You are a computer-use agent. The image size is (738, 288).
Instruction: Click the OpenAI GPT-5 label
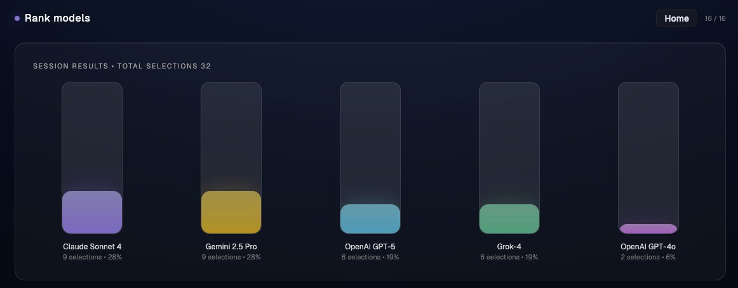[x=370, y=247]
